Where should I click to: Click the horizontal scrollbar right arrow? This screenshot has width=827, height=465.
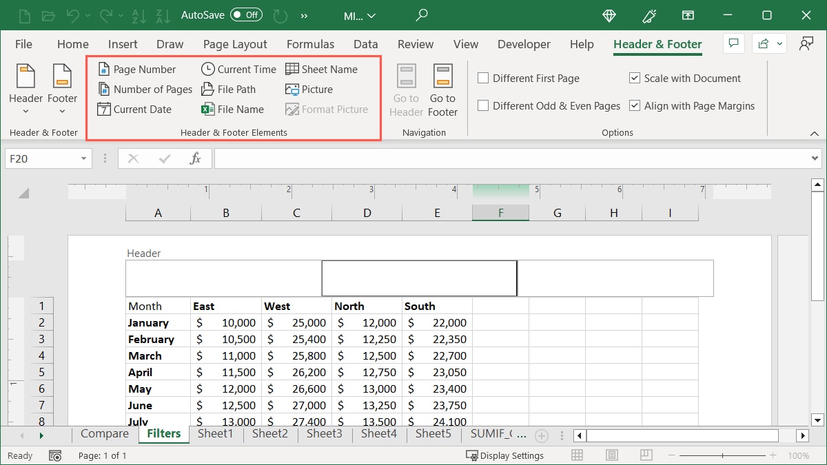[x=802, y=435]
